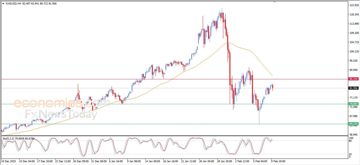Click the stochastic level 80 axis label
Image resolution: width=360 pixels, height=165 pixels.
(350, 141)
